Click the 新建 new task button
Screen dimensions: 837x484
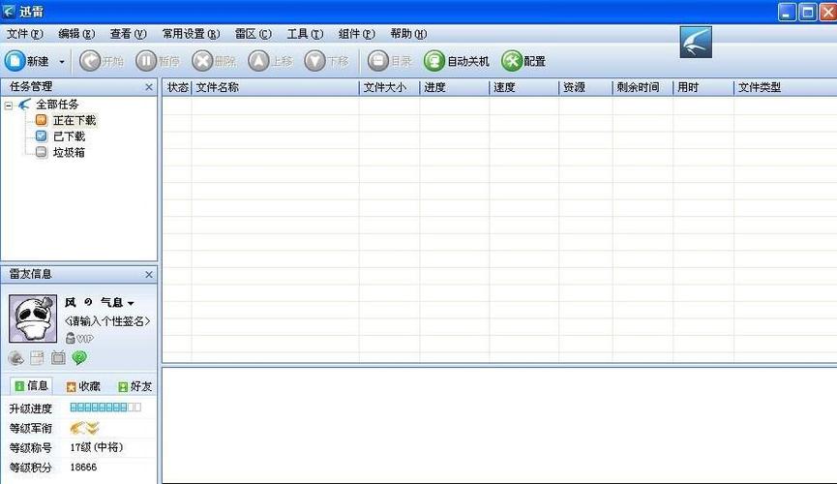27,61
